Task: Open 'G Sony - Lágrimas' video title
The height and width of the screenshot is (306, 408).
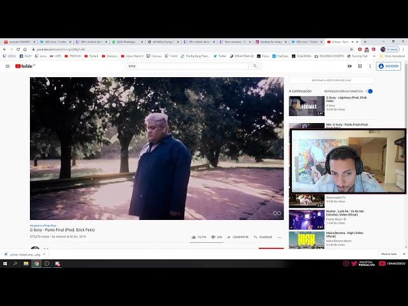Action: coord(347,99)
